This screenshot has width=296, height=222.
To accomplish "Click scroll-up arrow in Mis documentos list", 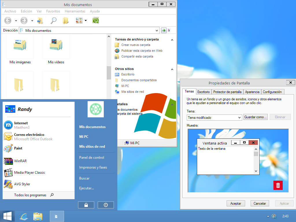I will click(x=109, y=36).
